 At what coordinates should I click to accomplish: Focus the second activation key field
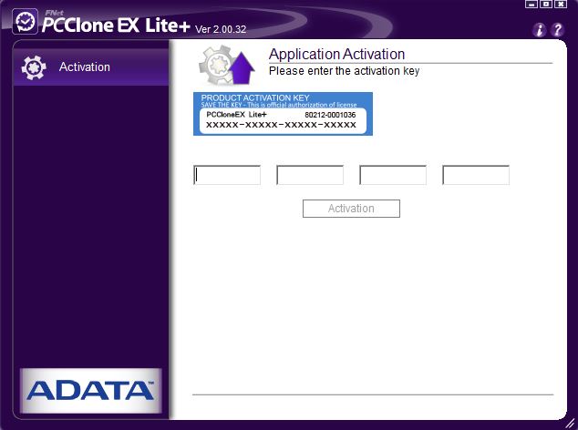[x=310, y=175]
